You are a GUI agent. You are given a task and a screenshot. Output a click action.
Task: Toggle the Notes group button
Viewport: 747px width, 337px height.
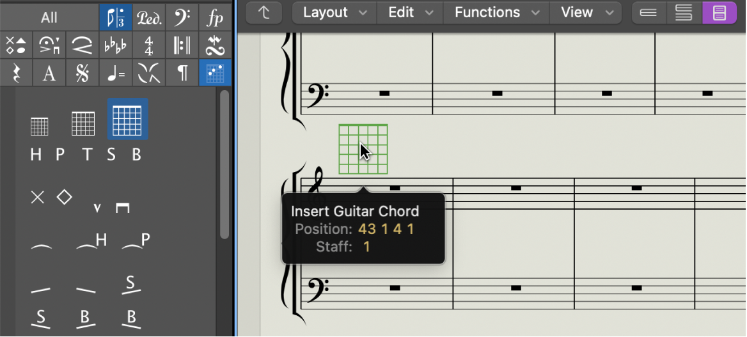116,17
